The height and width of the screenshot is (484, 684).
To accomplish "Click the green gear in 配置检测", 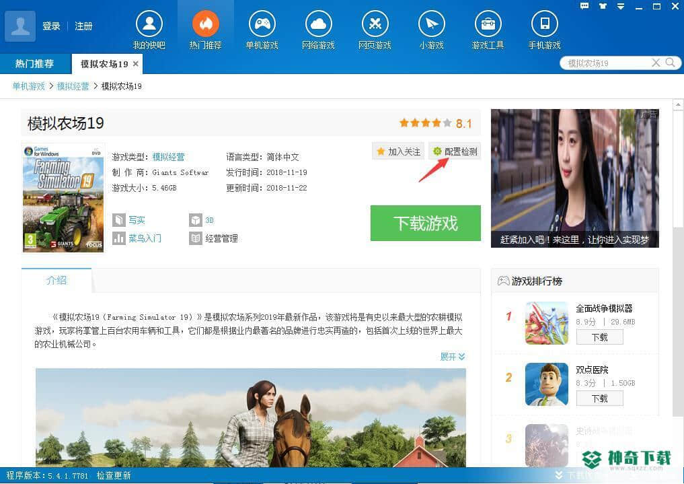I will point(437,151).
